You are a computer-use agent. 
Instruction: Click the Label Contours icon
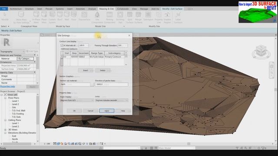click(178, 14)
